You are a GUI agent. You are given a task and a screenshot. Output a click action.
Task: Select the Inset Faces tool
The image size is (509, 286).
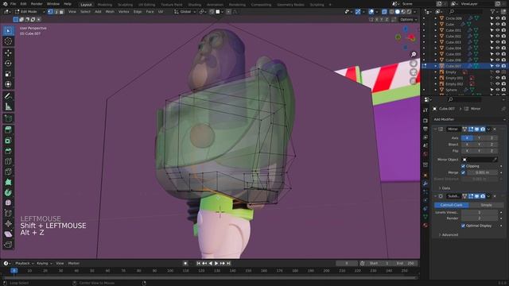9,141
